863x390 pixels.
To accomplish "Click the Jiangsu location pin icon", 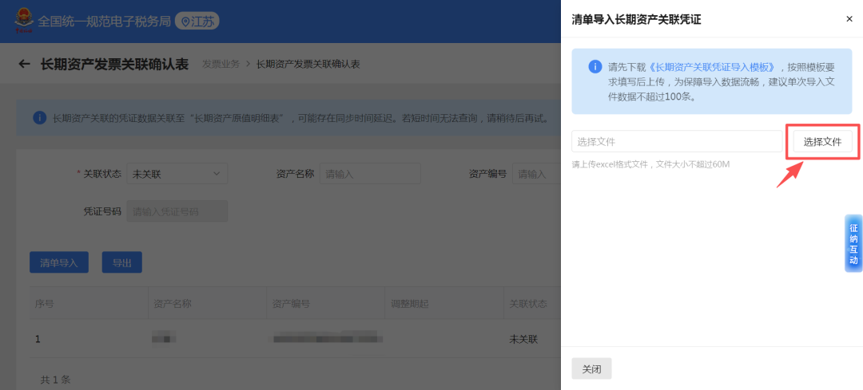I will click(x=185, y=22).
